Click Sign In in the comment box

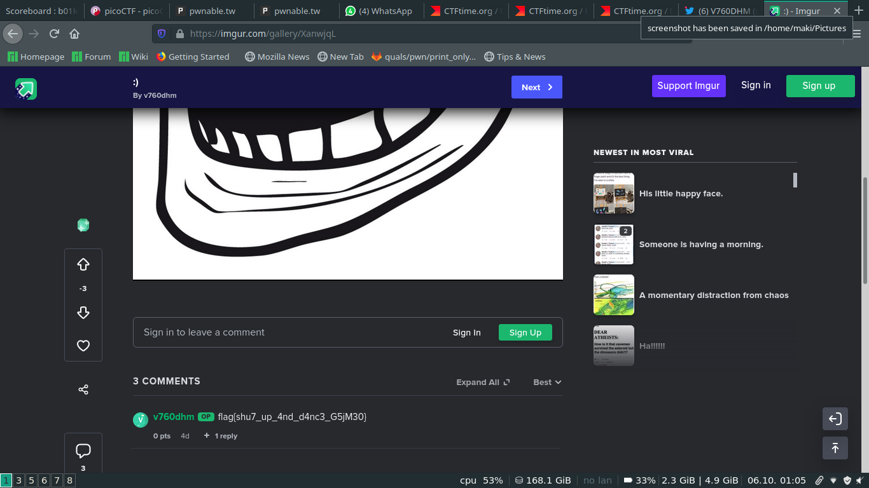pyautogui.click(x=467, y=332)
